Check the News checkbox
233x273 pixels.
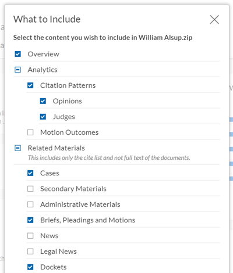click(x=30, y=236)
